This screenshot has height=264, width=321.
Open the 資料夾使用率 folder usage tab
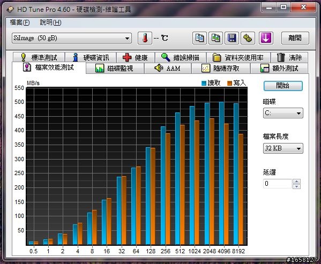[238, 57]
